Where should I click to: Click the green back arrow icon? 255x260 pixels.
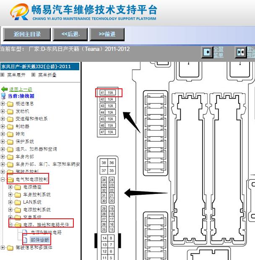pyautogui.click(x=5, y=89)
